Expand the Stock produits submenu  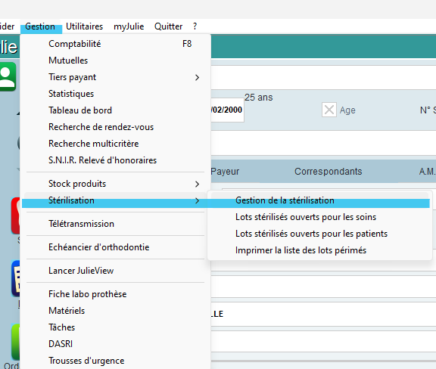click(x=116, y=184)
